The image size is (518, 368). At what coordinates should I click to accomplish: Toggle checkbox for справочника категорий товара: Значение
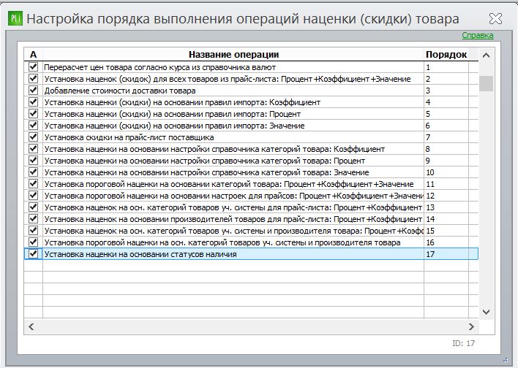tap(33, 172)
